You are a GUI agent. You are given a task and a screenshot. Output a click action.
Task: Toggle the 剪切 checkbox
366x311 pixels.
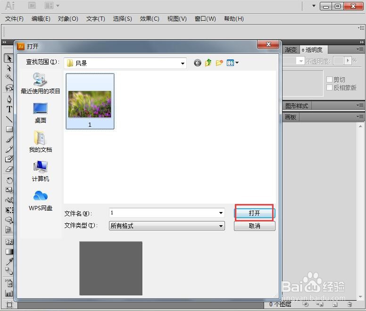[x=329, y=80]
